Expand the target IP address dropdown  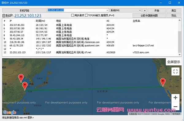coord(107,10)
